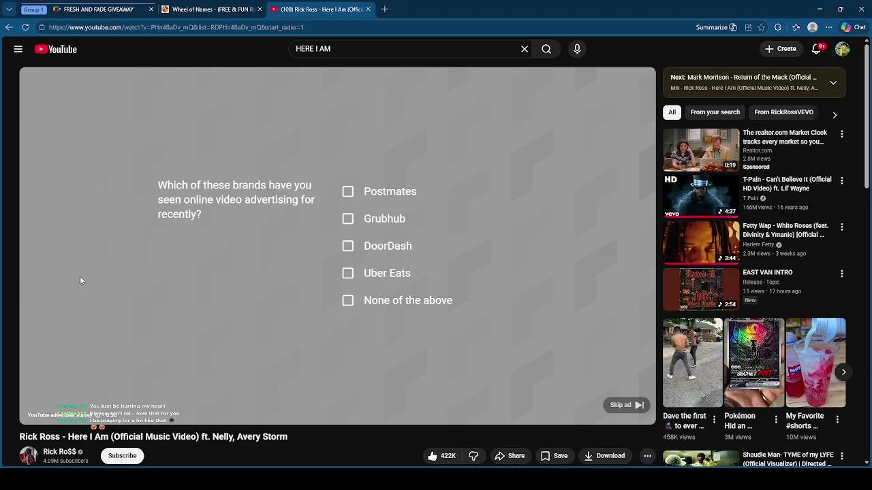872x490 pixels.
Task: Check the DoorDash option
Action: [x=348, y=246]
